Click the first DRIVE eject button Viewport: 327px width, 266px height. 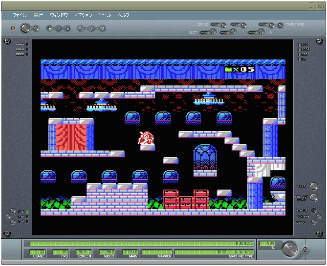(224, 26)
